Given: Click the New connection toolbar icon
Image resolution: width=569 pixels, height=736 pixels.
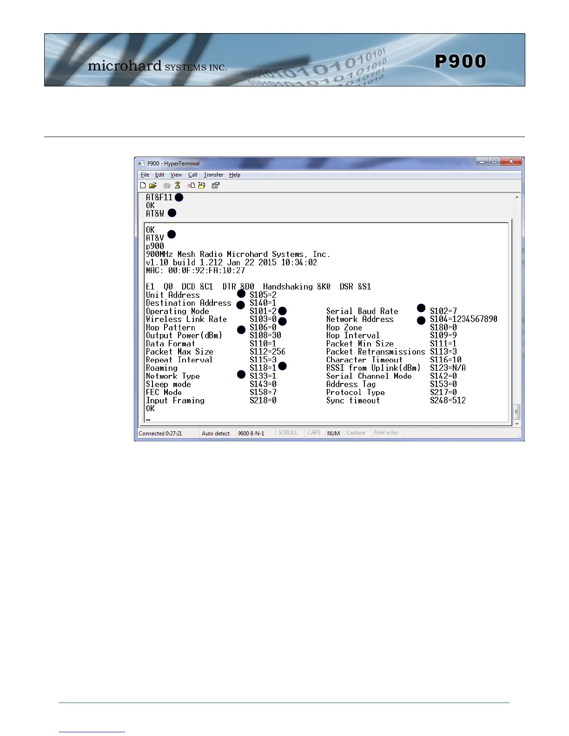Looking at the screenshot, I should tap(143, 185).
